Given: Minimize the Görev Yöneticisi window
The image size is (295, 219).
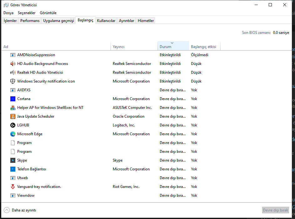Looking at the screenshot, I should [x=256, y=5].
